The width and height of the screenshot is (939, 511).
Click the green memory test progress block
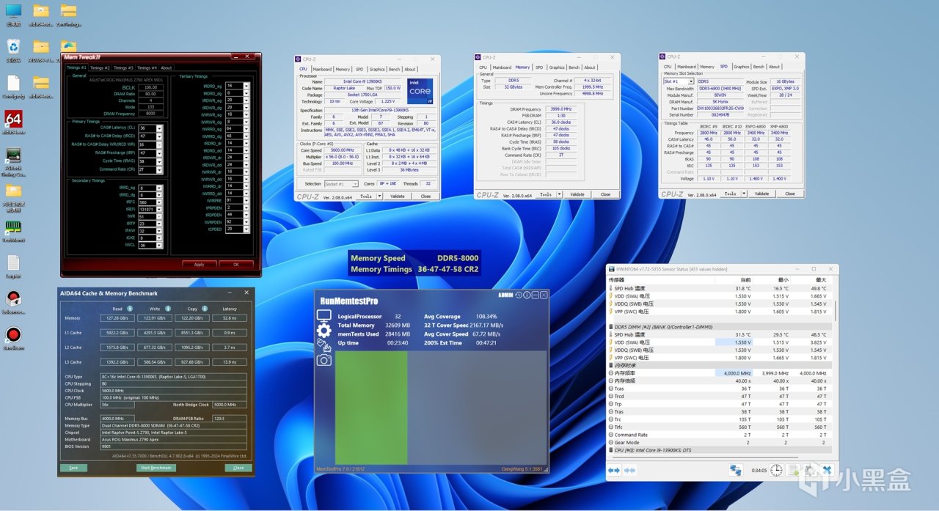pos(371,407)
